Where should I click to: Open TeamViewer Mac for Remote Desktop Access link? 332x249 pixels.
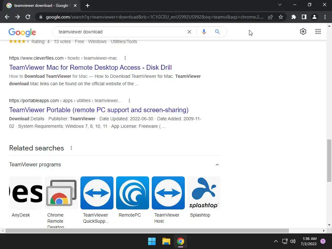90,67
